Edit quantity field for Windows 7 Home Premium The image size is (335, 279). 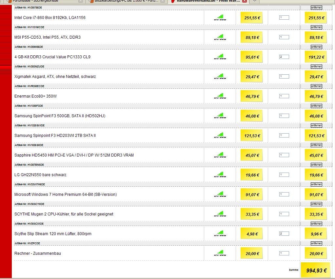coord(284,194)
